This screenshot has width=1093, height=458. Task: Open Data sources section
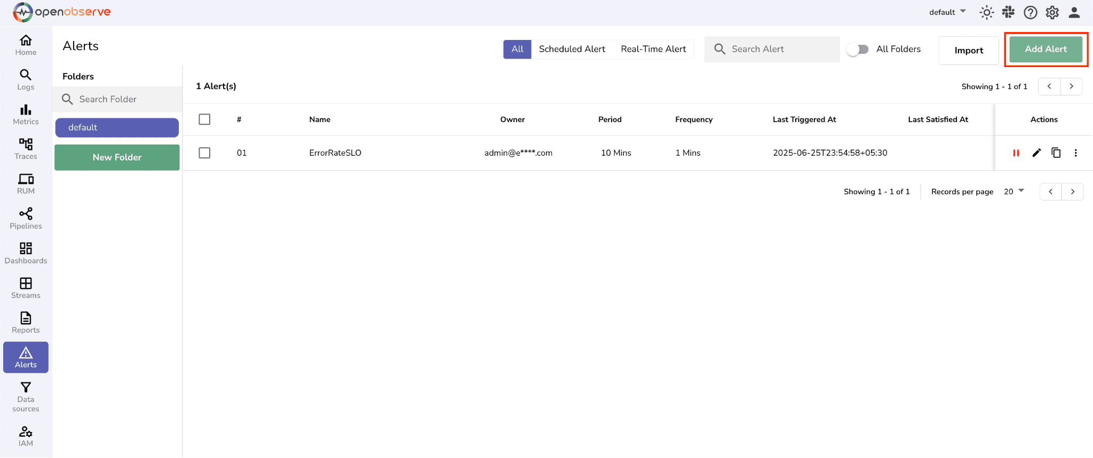(26, 397)
